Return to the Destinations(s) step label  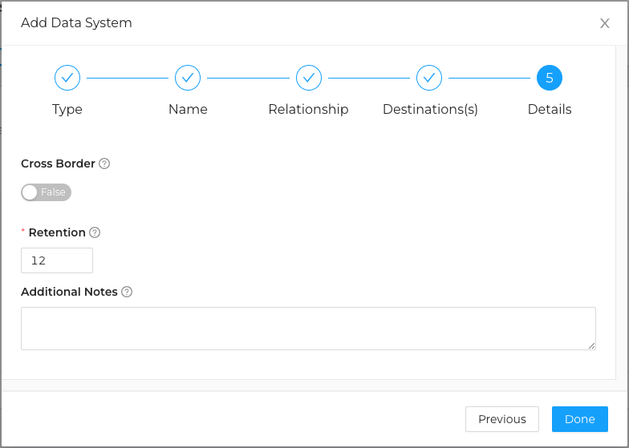430,109
